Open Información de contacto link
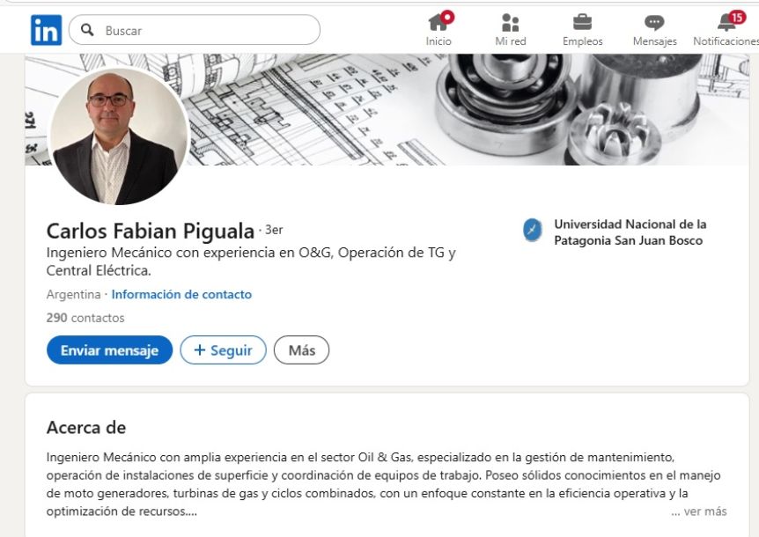The height and width of the screenshot is (537, 759). 181,295
